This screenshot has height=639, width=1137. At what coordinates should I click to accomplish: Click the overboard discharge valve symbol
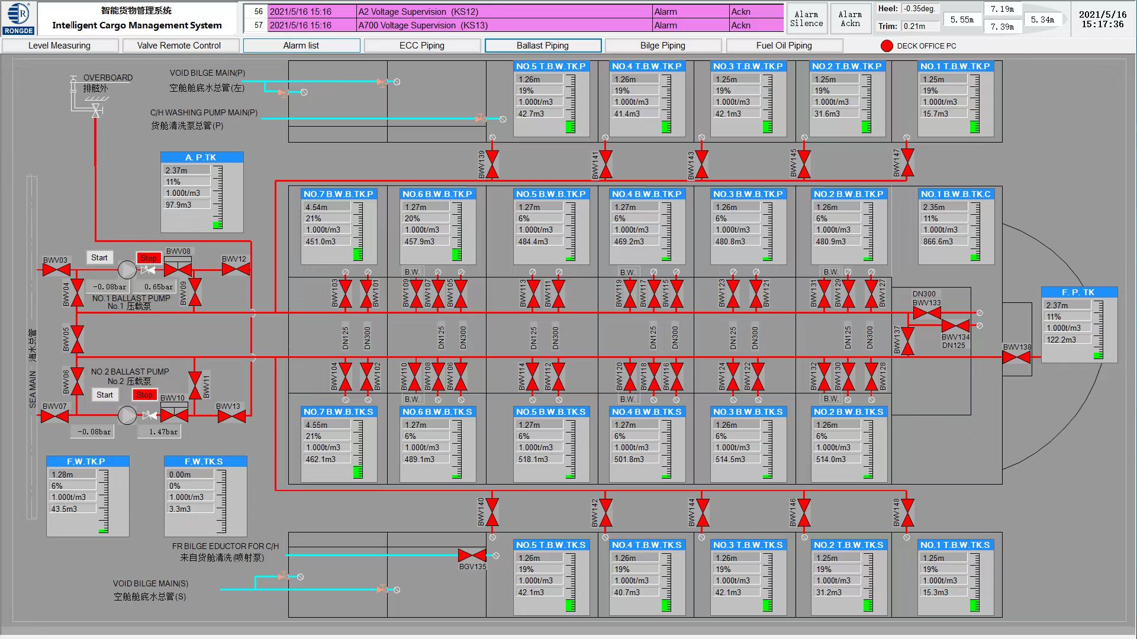coord(95,111)
